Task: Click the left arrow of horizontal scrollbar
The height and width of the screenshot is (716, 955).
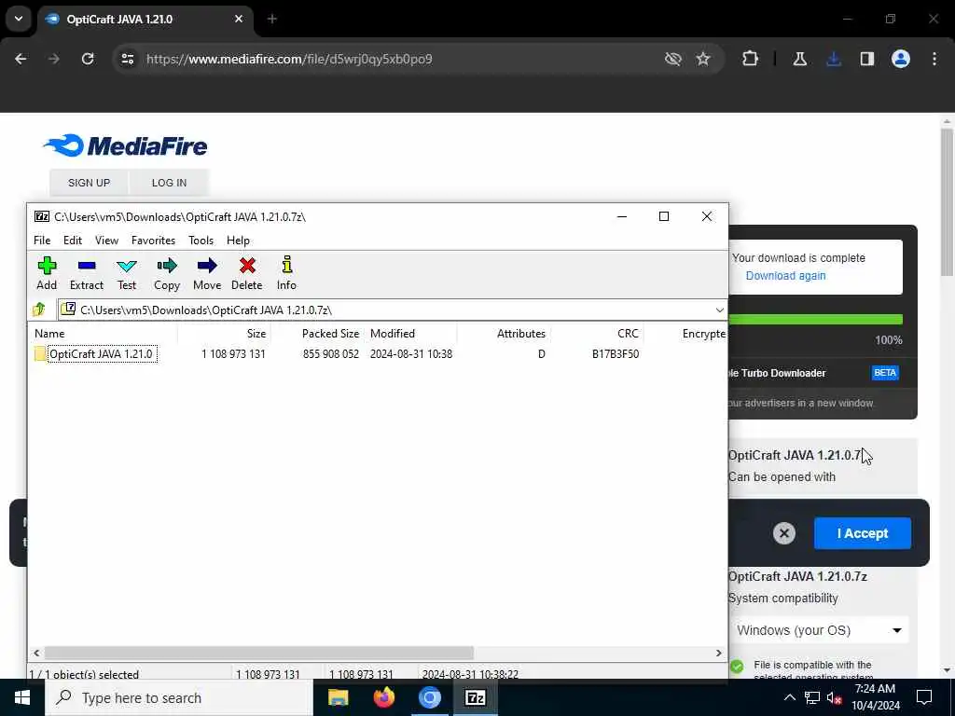Action: pyautogui.click(x=36, y=653)
